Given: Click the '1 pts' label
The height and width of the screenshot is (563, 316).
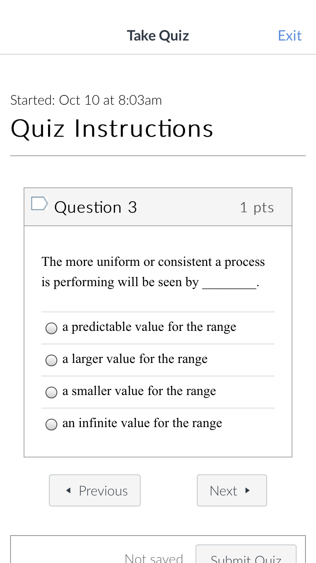Looking at the screenshot, I should pyautogui.click(x=257, y=207).
